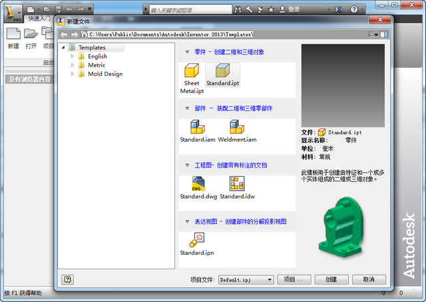Screen dimensions: 426x302
Task: Click the wrench icon in title bar
Action: point(249,9)
